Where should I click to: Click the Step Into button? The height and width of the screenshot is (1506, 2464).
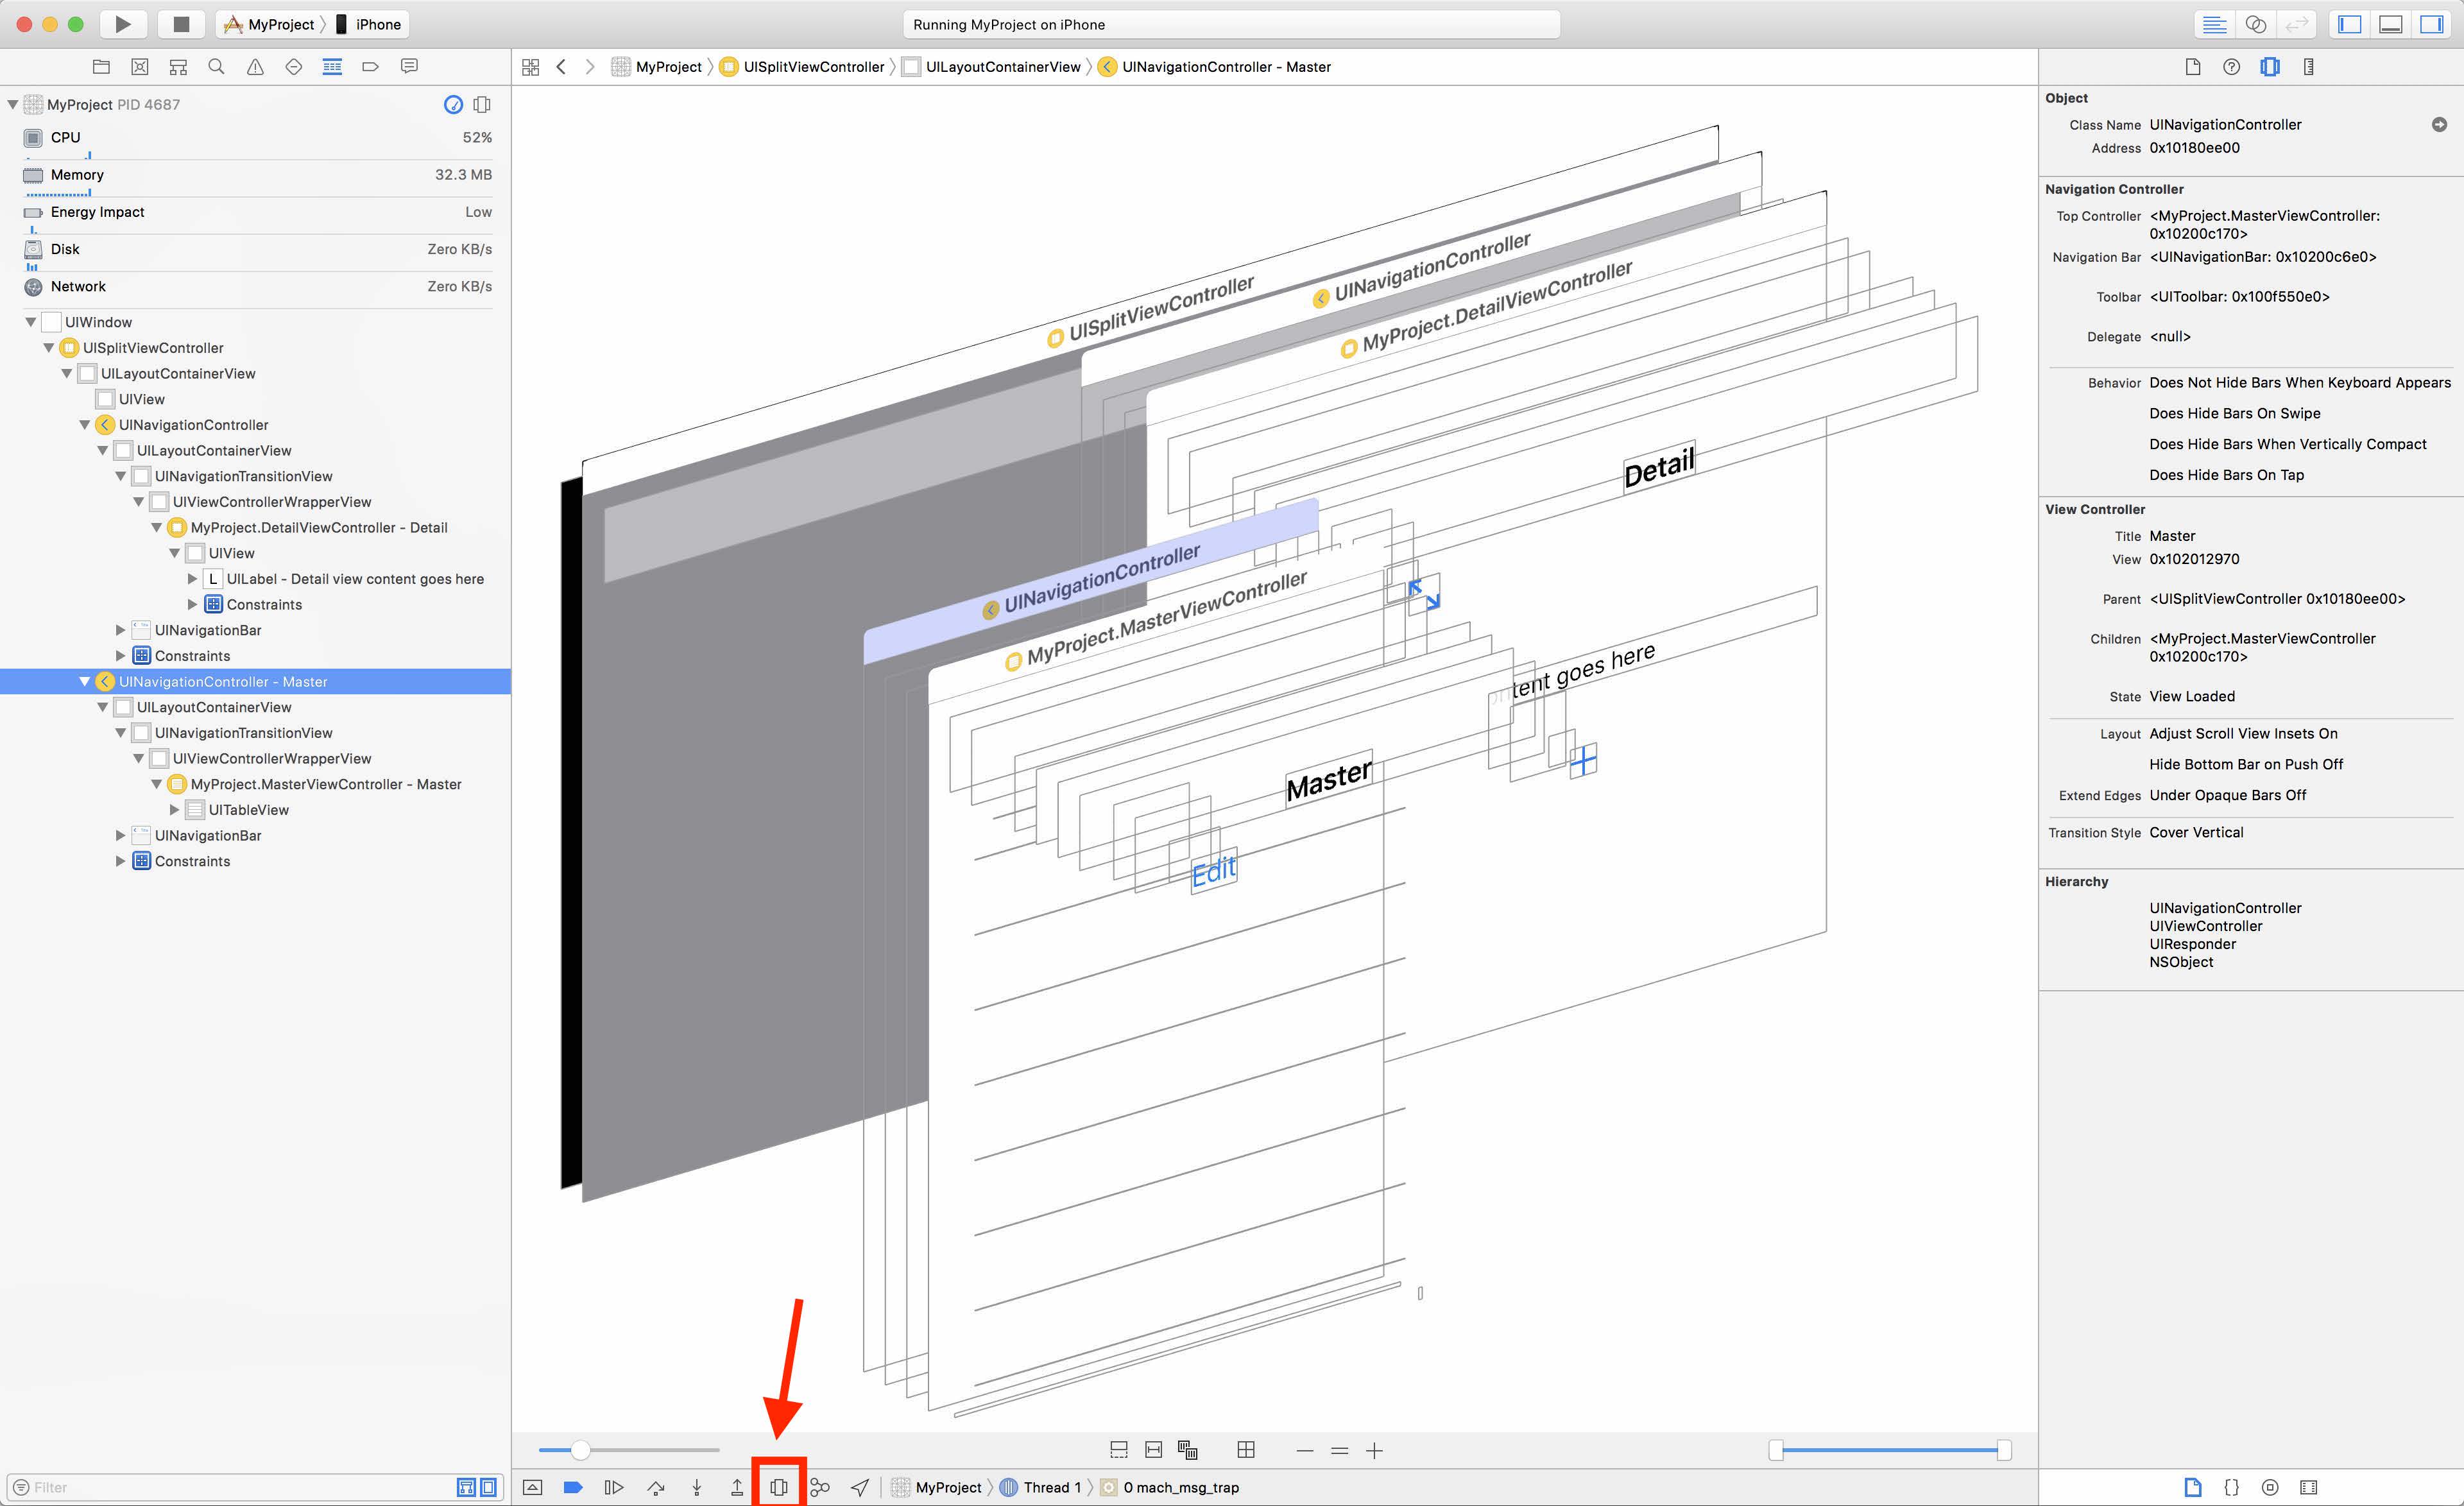[697, 1487]
